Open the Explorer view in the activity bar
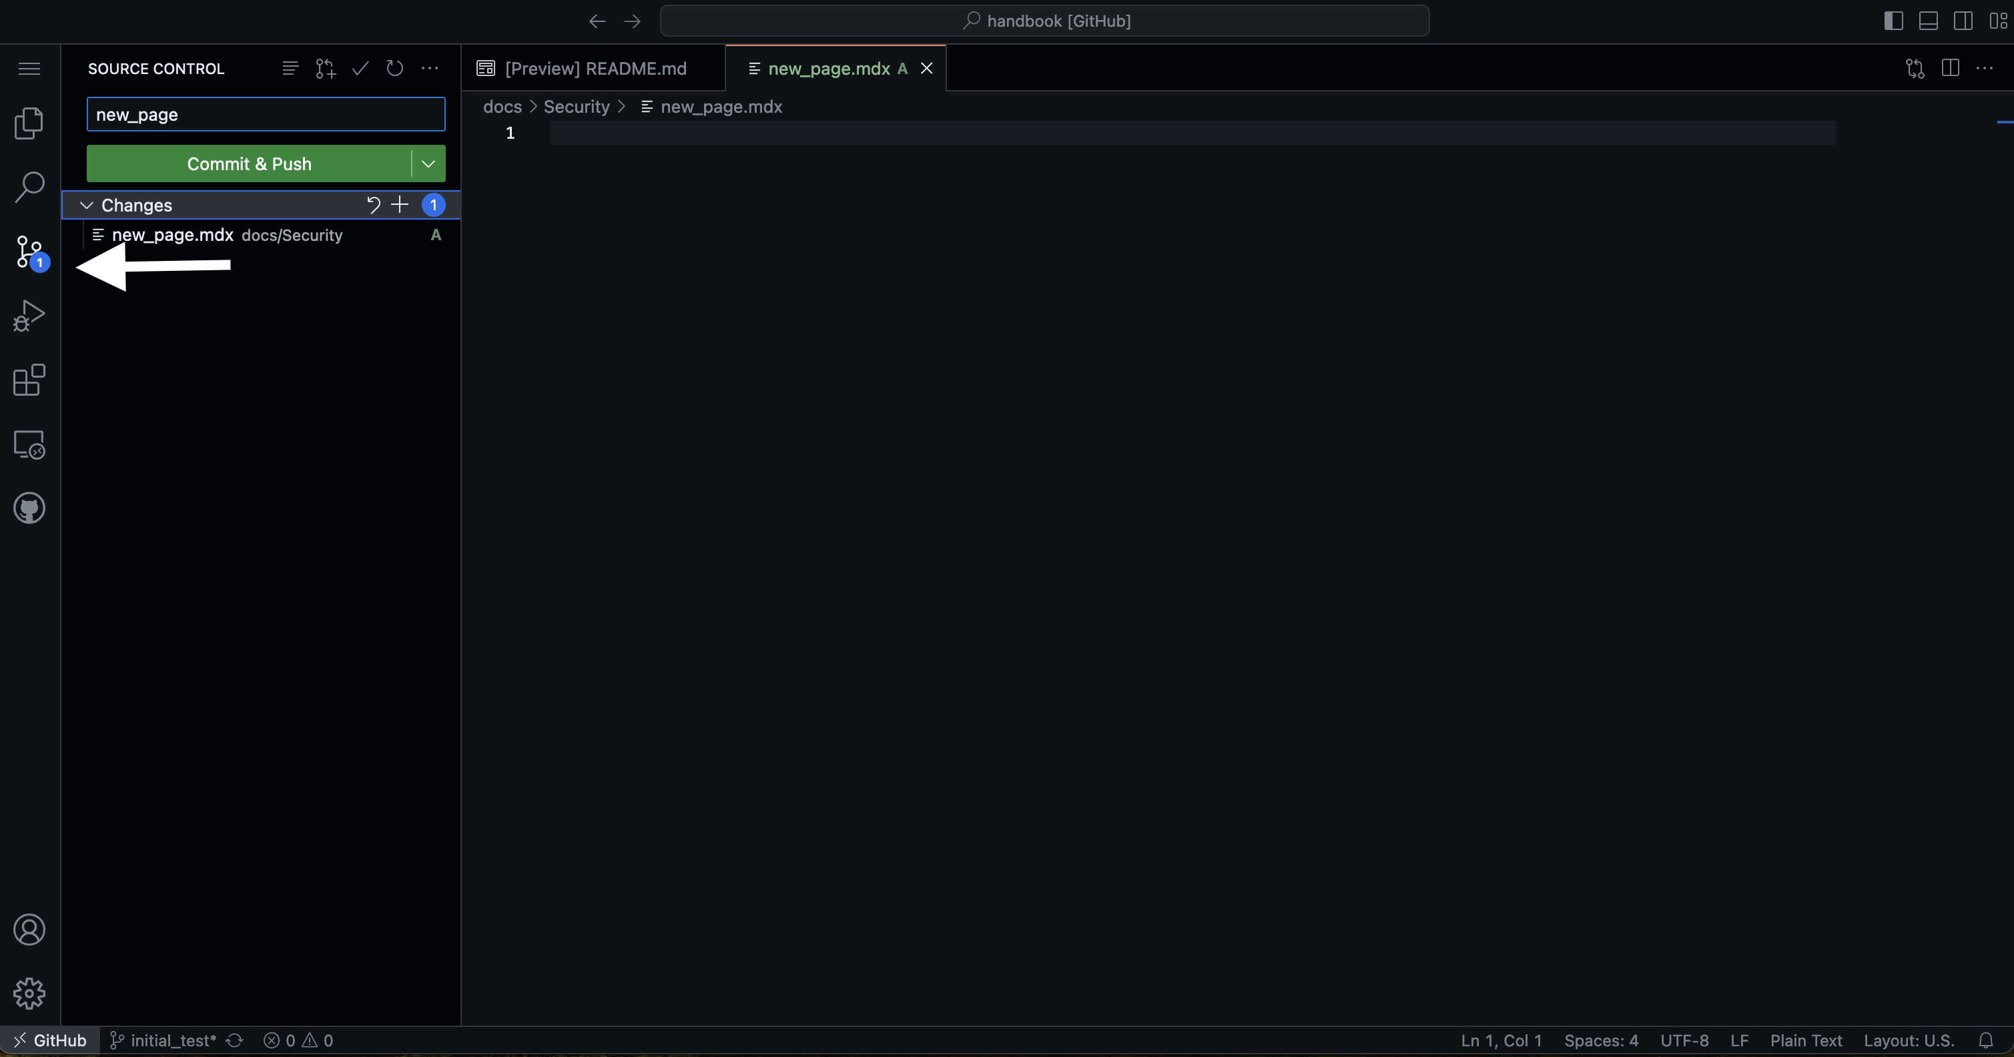 tap(29, 123)
